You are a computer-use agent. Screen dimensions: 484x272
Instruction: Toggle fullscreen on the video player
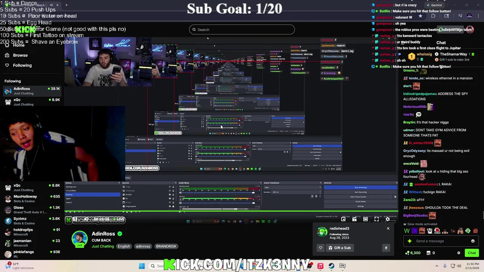click(x=377, y=219)
